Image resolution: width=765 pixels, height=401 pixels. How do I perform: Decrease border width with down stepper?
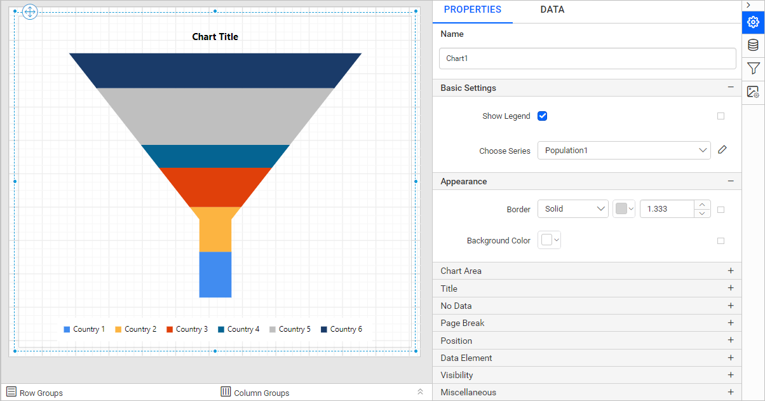(702, 213)
